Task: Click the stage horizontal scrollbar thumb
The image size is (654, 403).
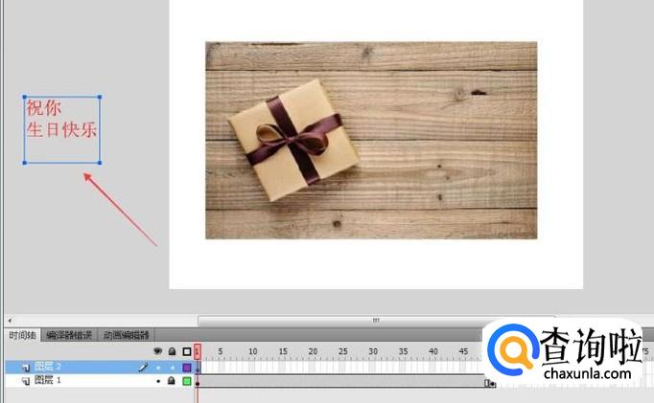Action: pos(376,320)
